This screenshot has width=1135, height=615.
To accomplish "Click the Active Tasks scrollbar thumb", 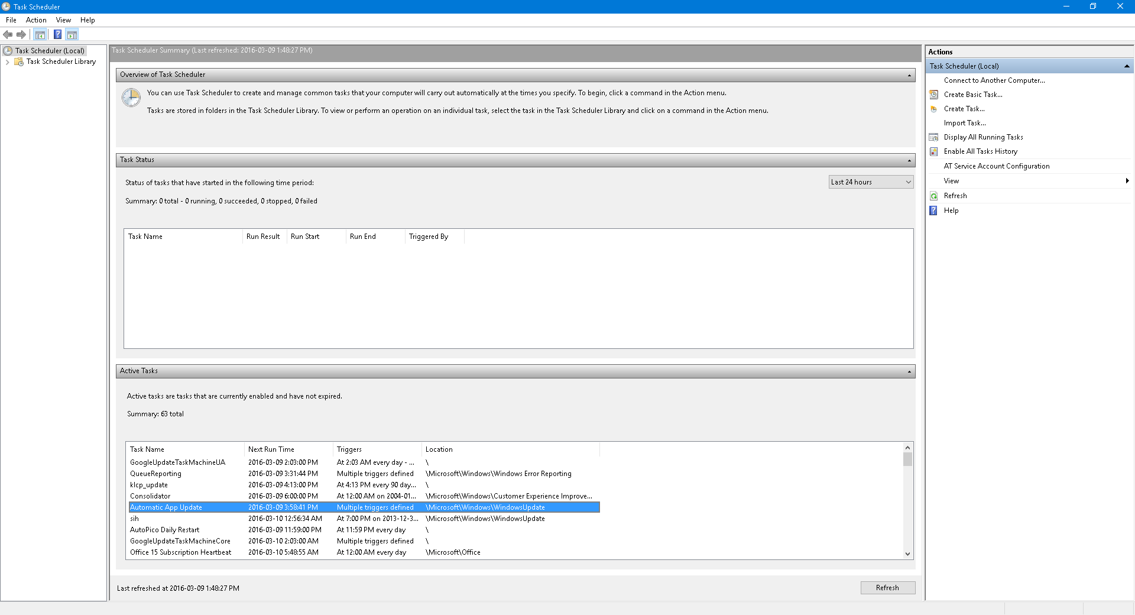I will [907, 459].
